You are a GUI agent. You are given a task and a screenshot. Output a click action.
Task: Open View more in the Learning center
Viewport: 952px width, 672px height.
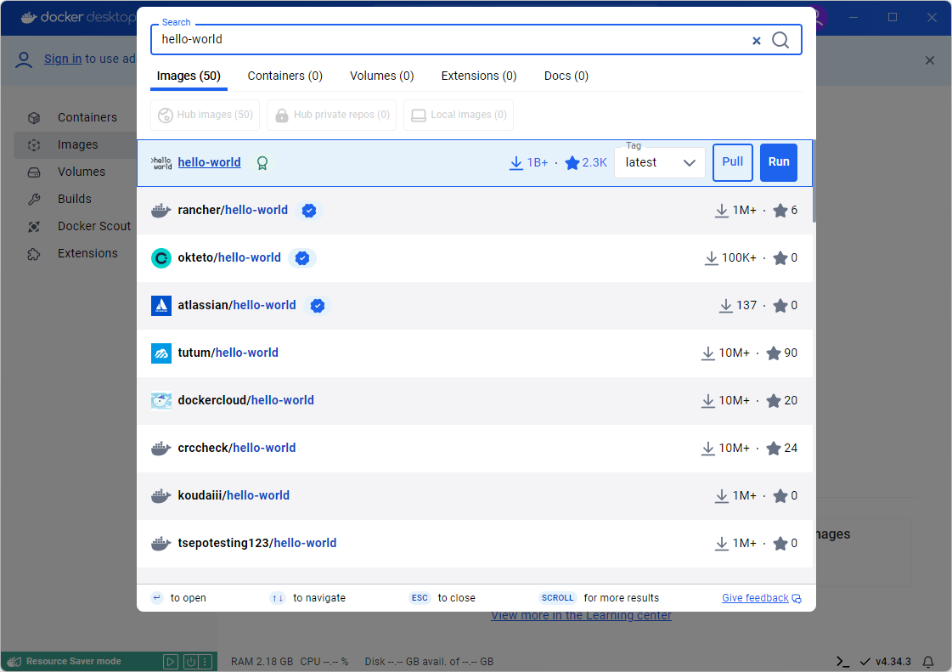(x=581, y=615)
